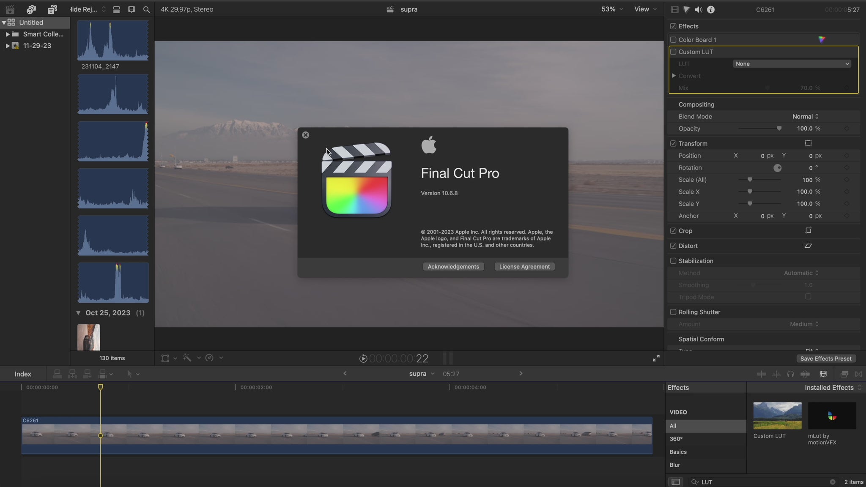This screenshot has height=487, width=866.
Task: Select the Blur effects category
Action: (x=706, y=465)
